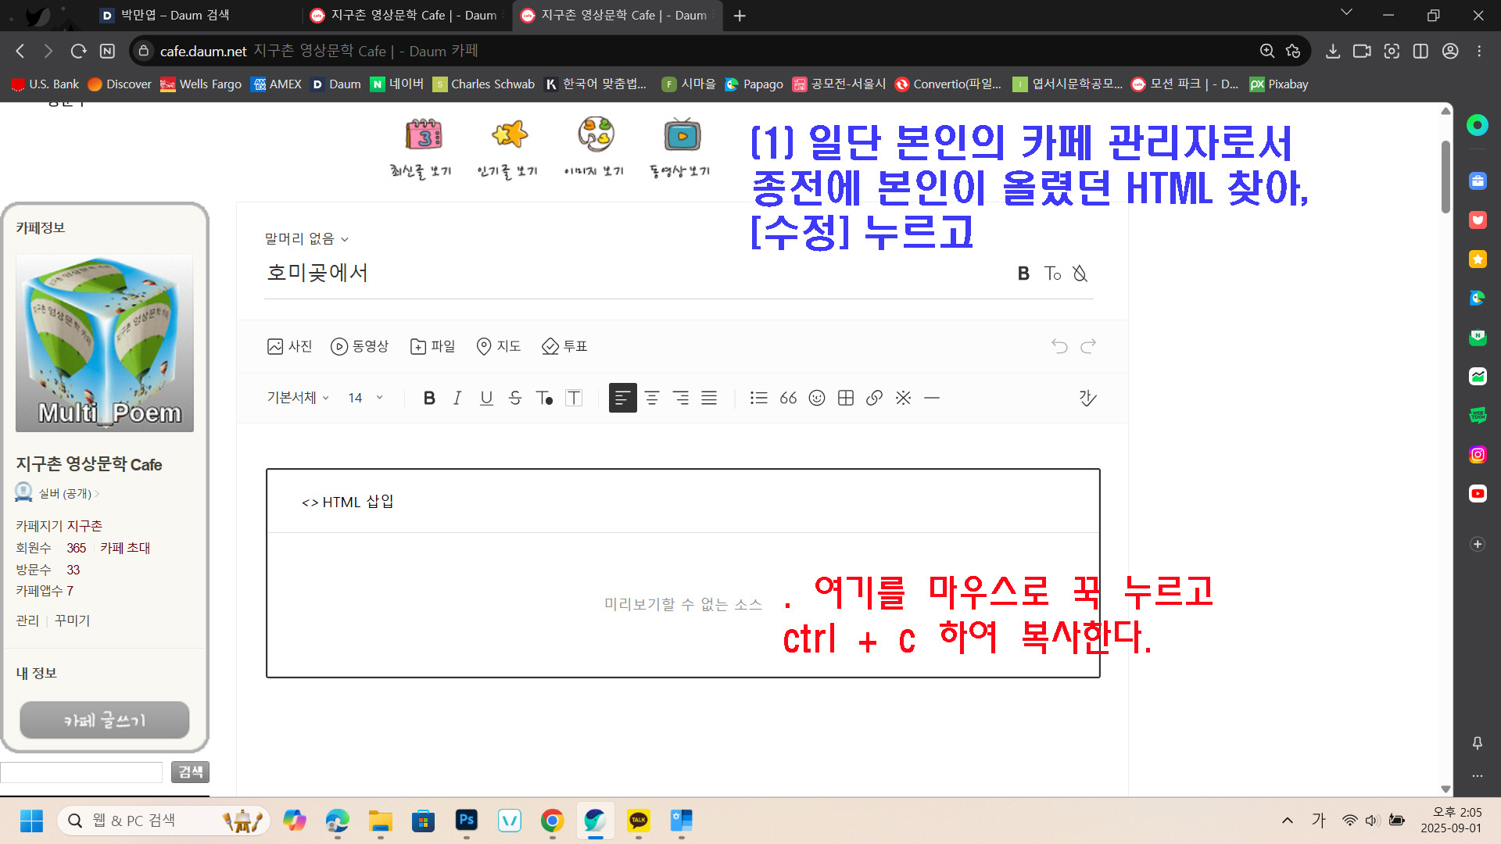Open the text color picker icon
Screen dimensions: 1501x844
544,398
